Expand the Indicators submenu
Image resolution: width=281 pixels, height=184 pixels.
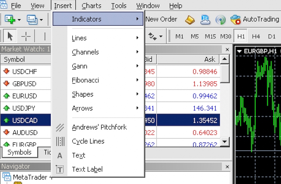98,19
